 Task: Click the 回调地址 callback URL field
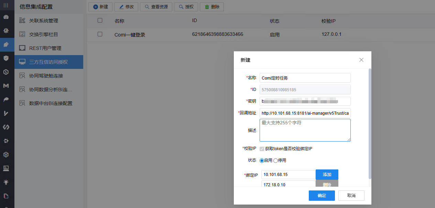point(305,113)
